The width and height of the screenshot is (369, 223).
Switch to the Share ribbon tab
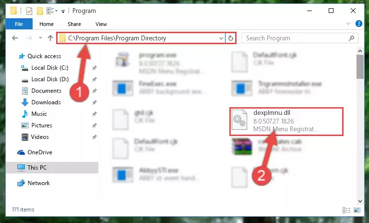click(74, 24)
